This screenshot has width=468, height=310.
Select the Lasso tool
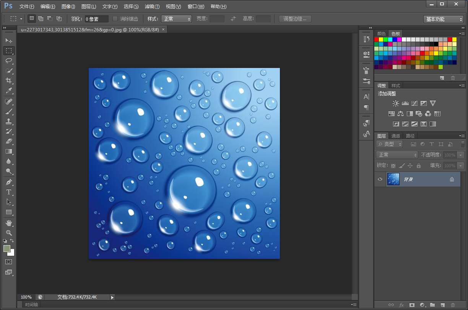[9, 61]
